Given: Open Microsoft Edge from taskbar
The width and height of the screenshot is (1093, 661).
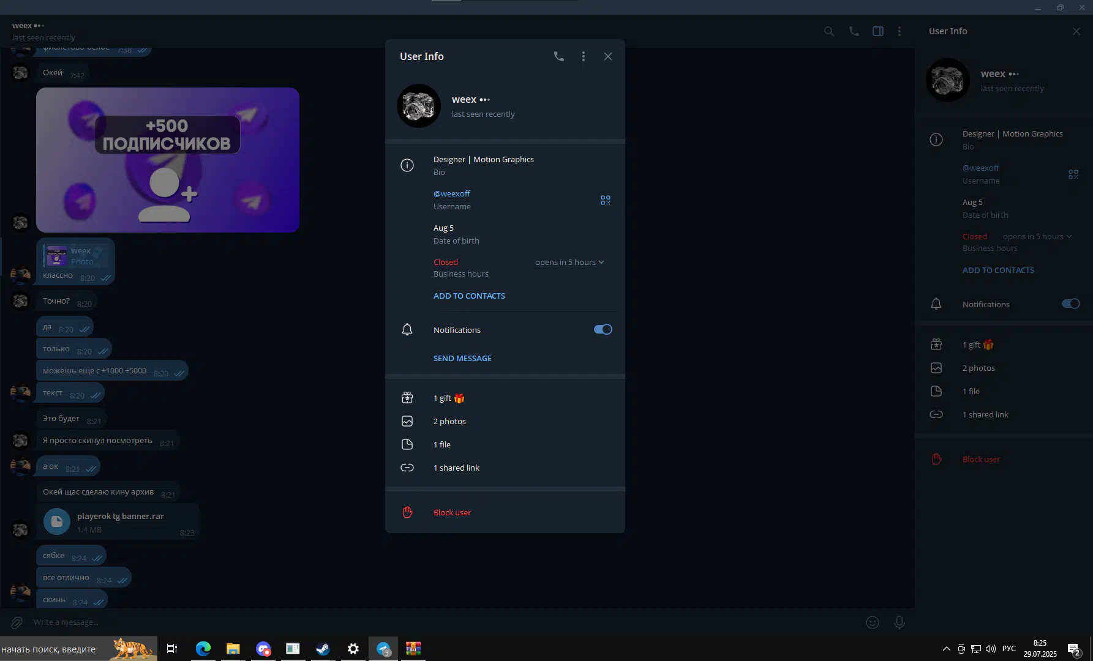Looking at the screenshot, I should [x=203, y=649].
